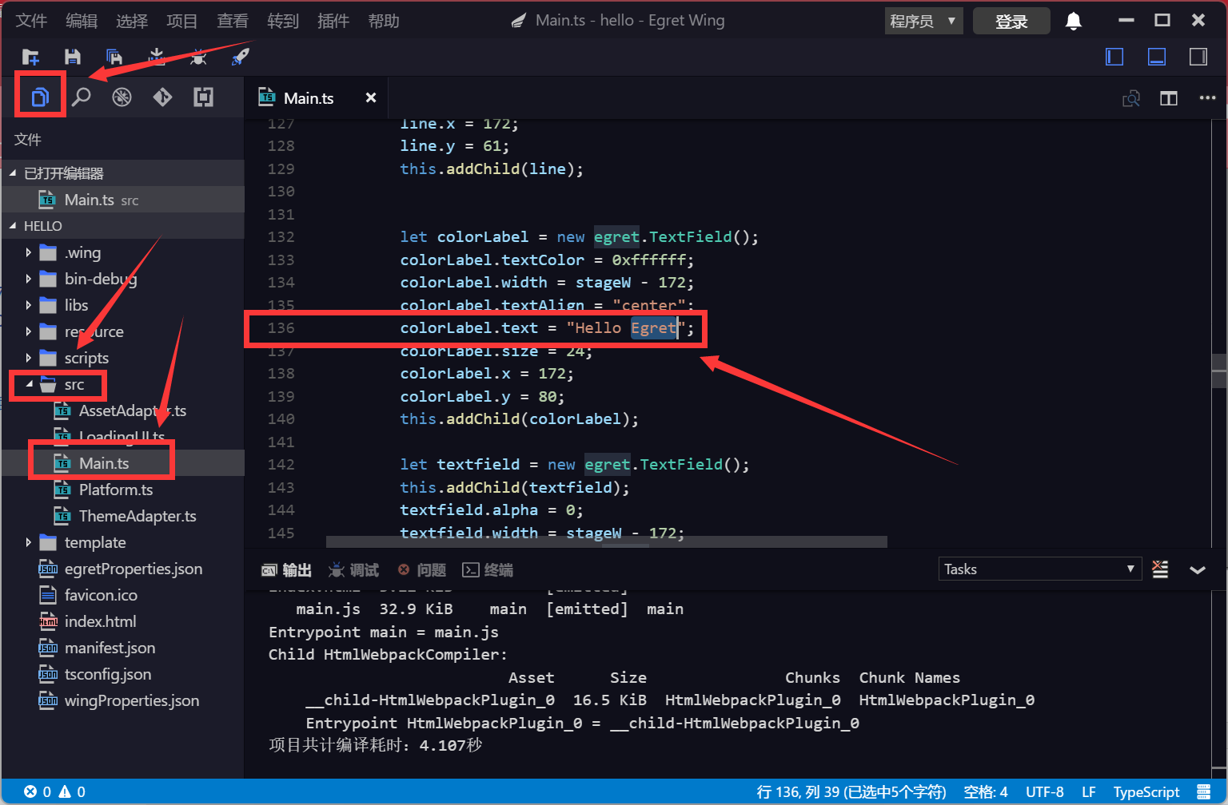Click the new project folder icon
This screenshot has height=805, width=1228.
[30, 57]
